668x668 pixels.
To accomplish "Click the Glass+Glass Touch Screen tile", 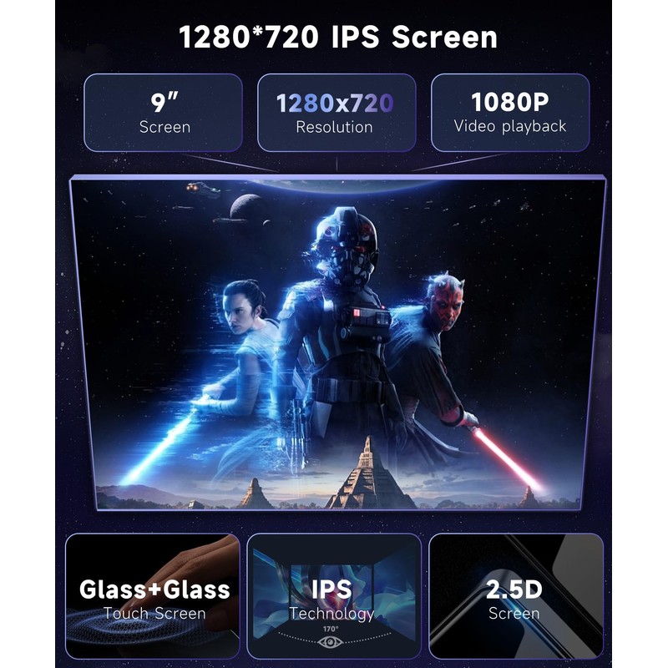I will pos(153,596).
